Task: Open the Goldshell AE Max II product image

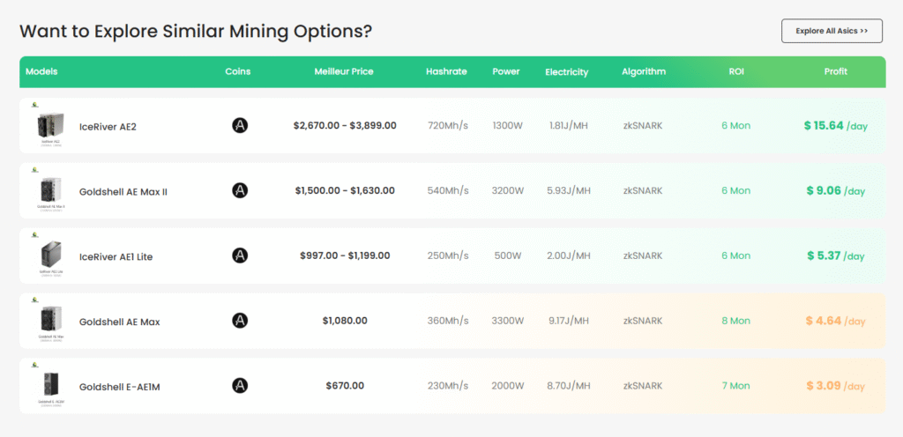Action: [x=49, y=190]
